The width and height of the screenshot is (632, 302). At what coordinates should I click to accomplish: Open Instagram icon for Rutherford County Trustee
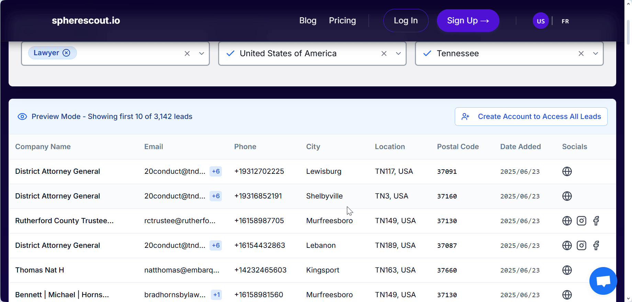581,221
